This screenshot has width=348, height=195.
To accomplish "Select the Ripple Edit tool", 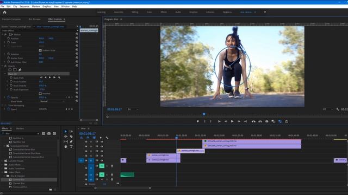I will click(x=66, y=136).
